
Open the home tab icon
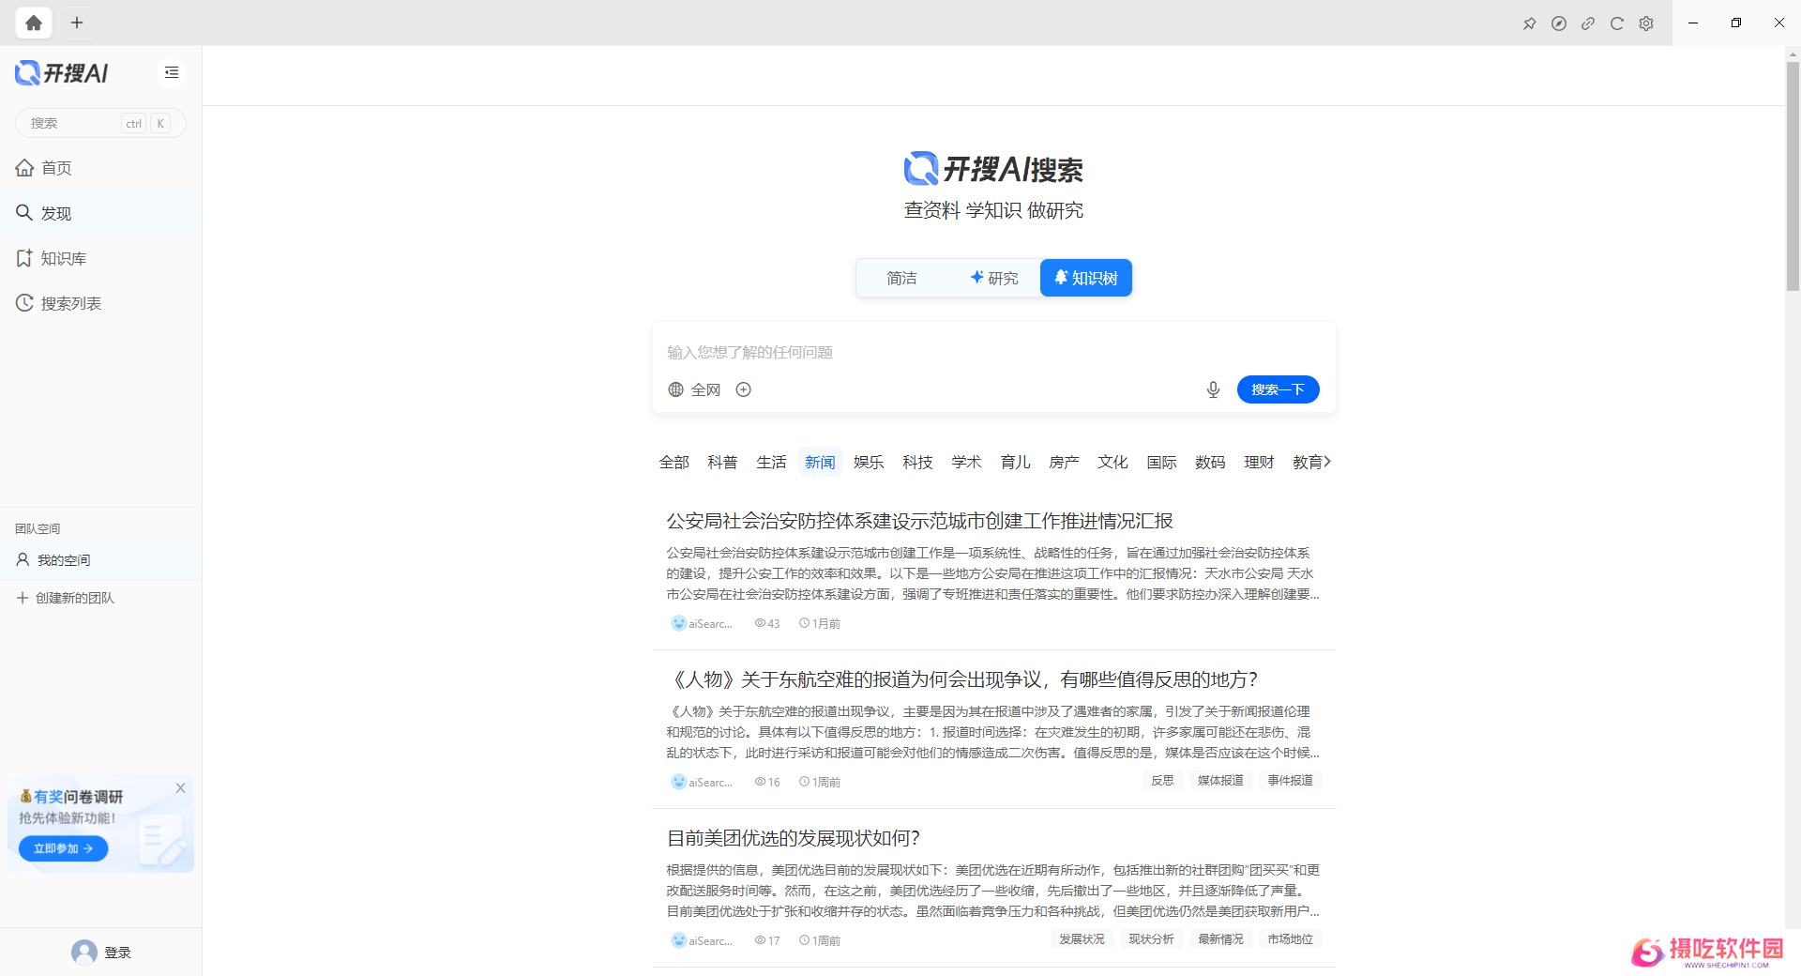click(34, 23)
